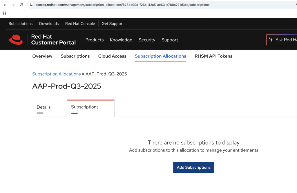Screen dimensions: 297x193
Task: Click the Red Hat fedora logo
Action: tap(16, 40)
